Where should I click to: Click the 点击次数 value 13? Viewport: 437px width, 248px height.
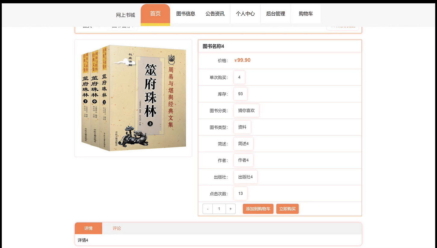point(240,194)
